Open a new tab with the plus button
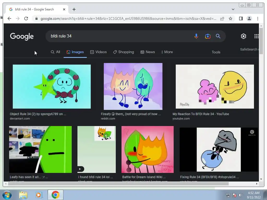Image resolution: width=267 pixels, height=200 pixels. (74, 9)
